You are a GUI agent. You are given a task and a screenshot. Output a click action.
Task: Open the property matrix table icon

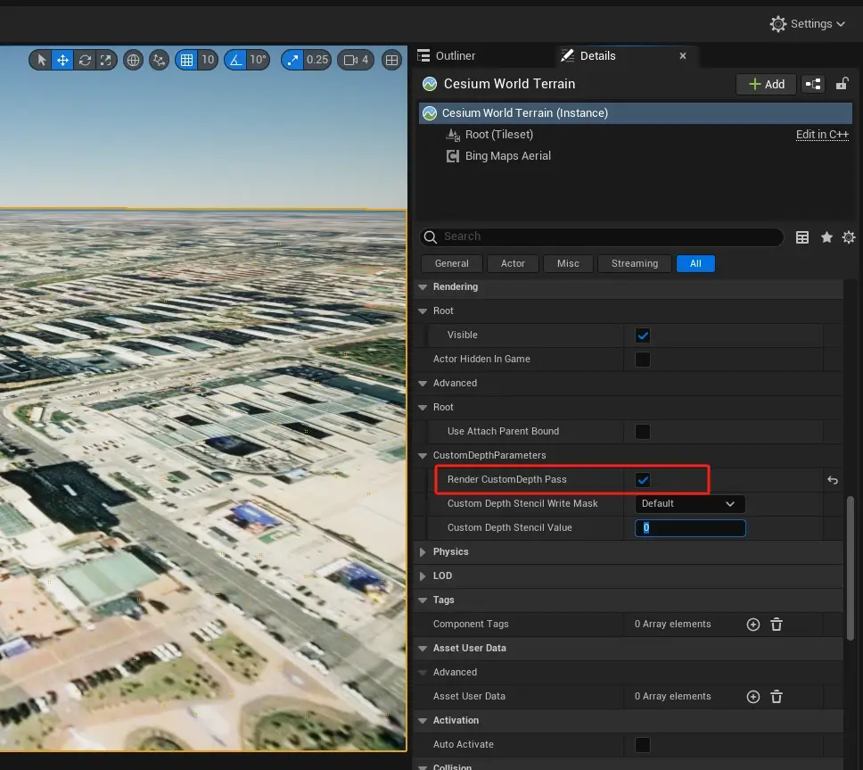click(x=802, y=236)
